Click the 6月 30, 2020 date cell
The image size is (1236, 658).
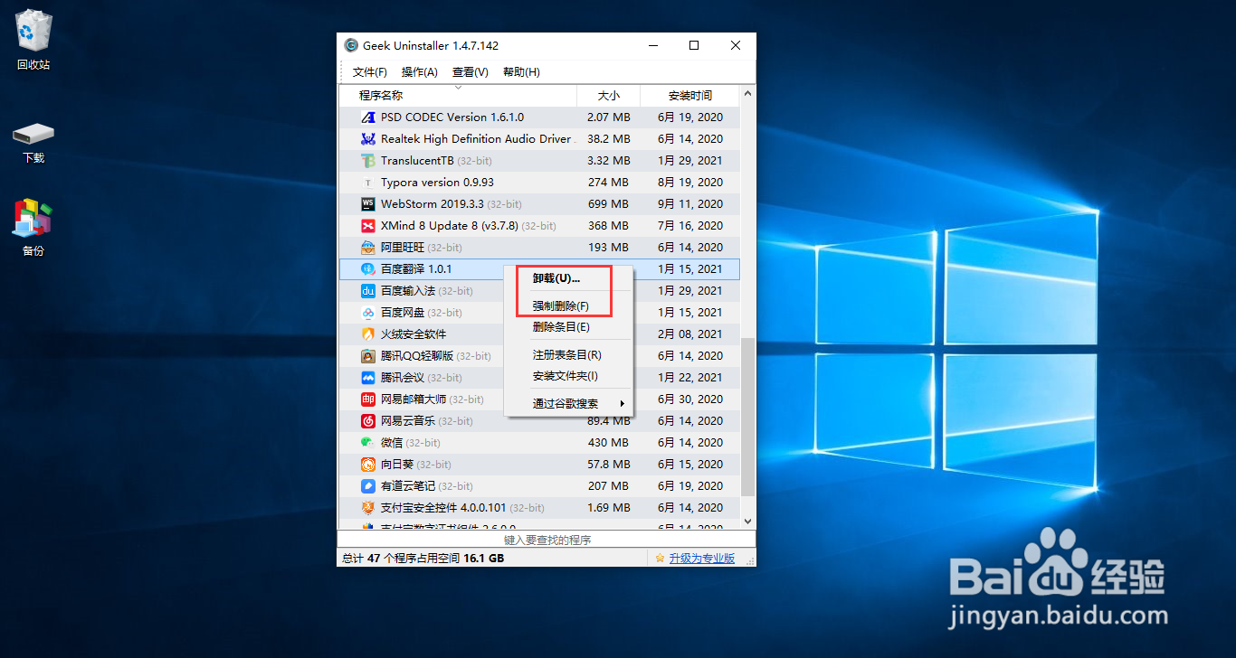click(690, 399)
